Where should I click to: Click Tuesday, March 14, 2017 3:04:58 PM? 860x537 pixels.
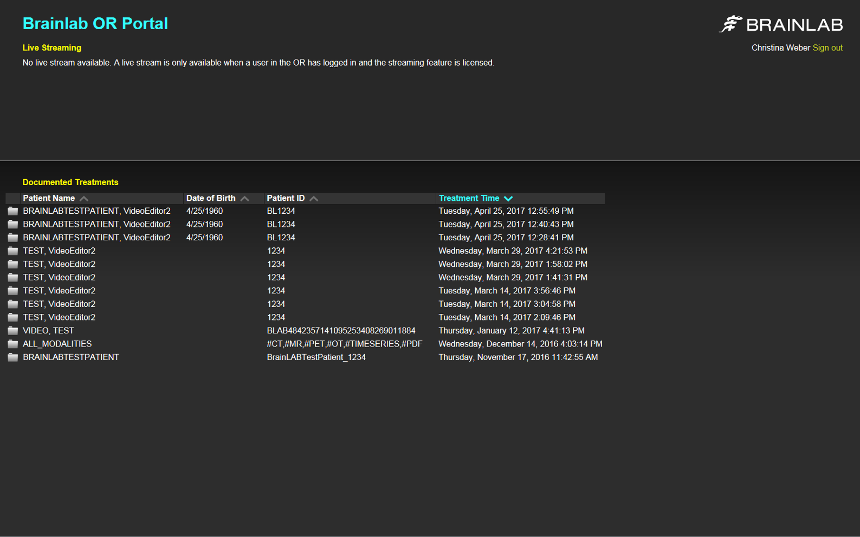[x=507, y=304]
